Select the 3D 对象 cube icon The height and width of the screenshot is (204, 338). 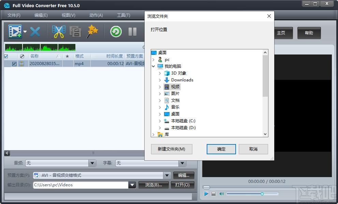[x=167, y=73]
